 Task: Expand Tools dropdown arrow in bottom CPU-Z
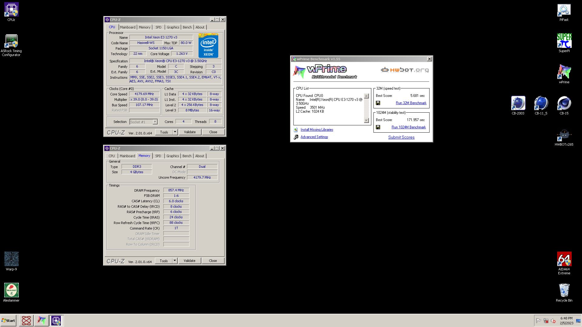point(175,261)
